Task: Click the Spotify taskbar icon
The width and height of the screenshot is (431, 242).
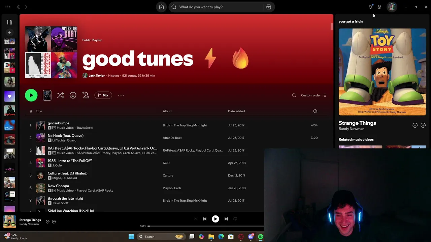Action: click(261, 237)
